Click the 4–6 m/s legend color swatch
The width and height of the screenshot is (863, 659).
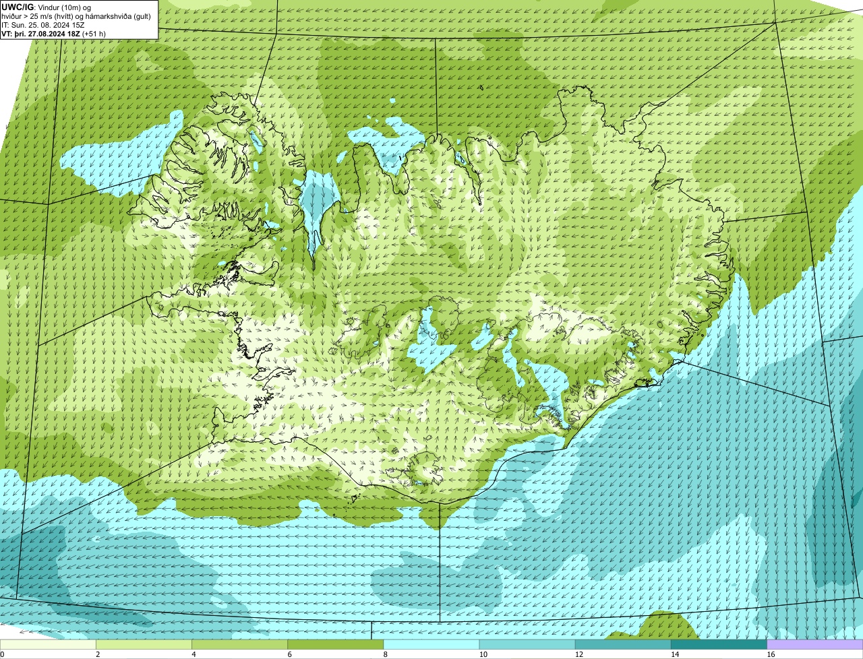[x=239, y=644]
